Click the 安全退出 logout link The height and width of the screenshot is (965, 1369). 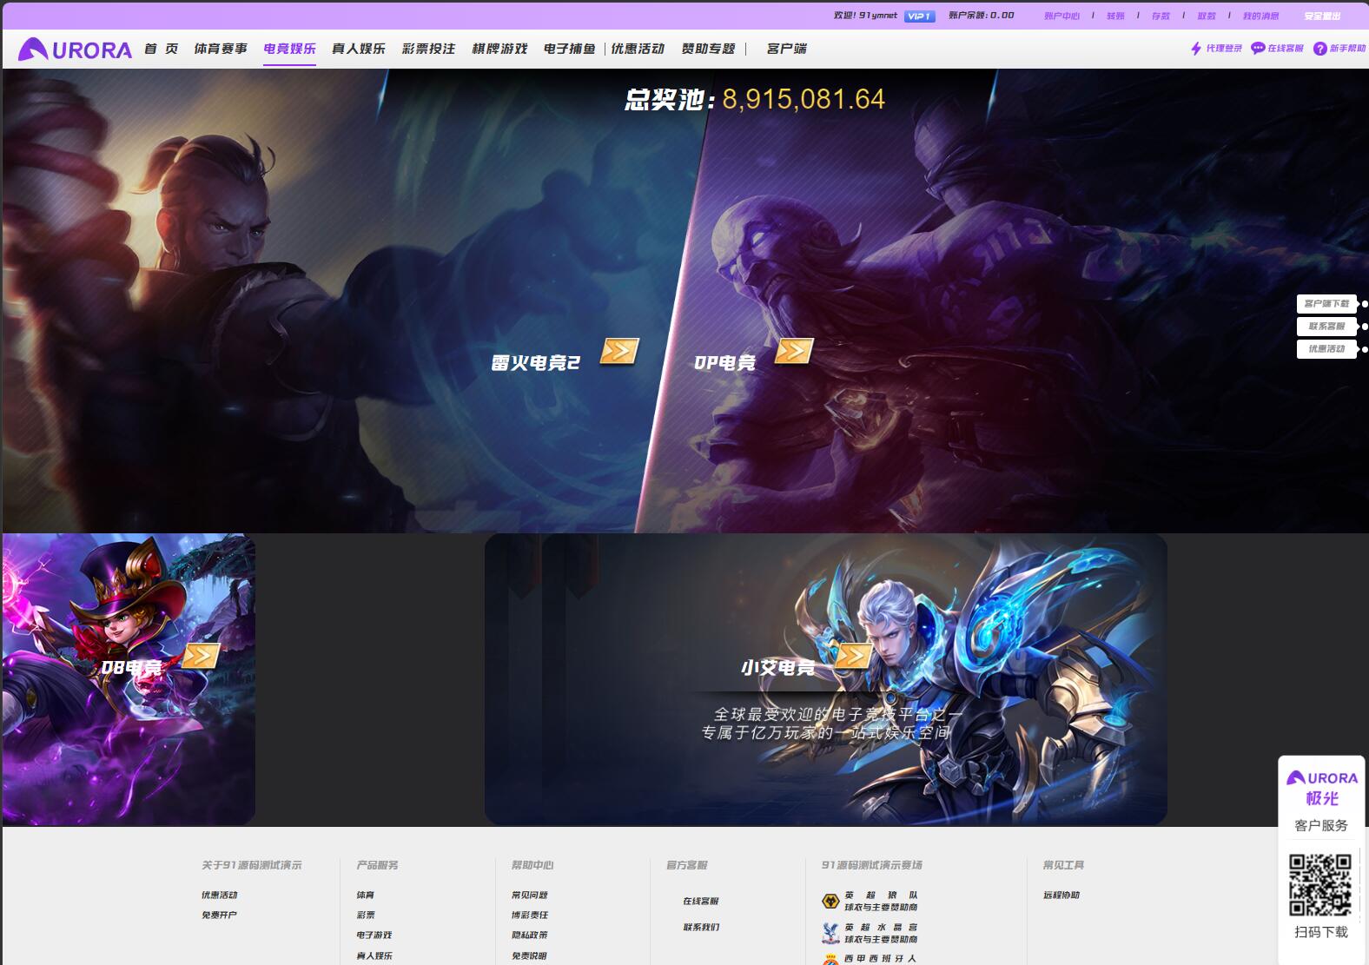(1322, 16)
